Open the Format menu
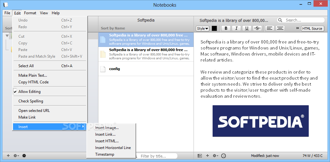 coord(30,13)
